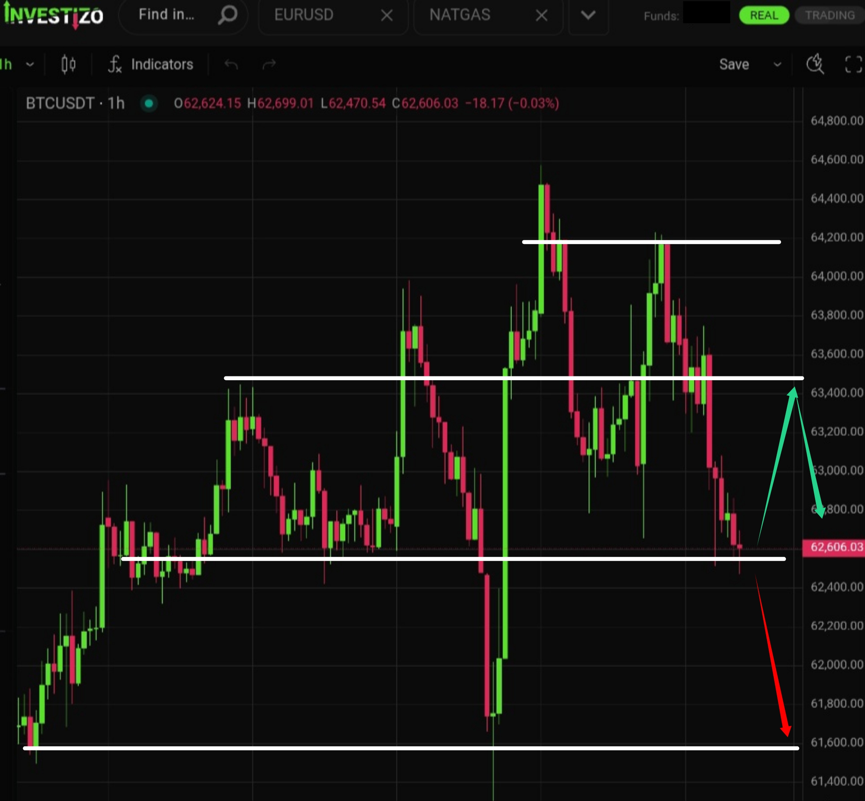Select the REAL account toggle

tap(764, 16)
